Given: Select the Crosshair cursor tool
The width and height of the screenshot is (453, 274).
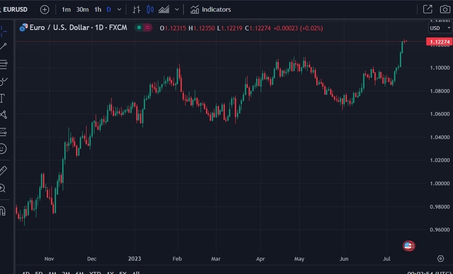Looking at the screenshot, I should [x=3, y=31].
